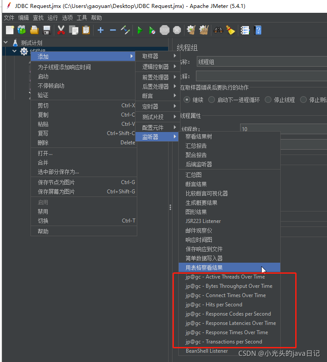327x362 pixels.
Task: Expand the 测试片段 submenu
Action: (157, 117)
